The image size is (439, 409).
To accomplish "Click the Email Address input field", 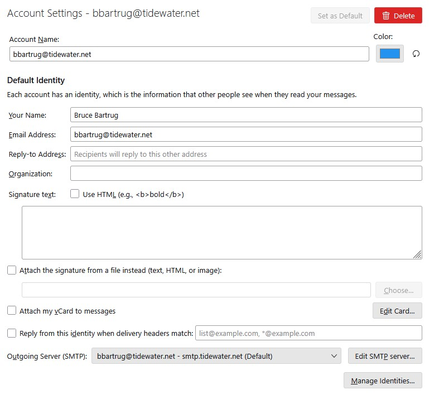I will coord(245,134).
